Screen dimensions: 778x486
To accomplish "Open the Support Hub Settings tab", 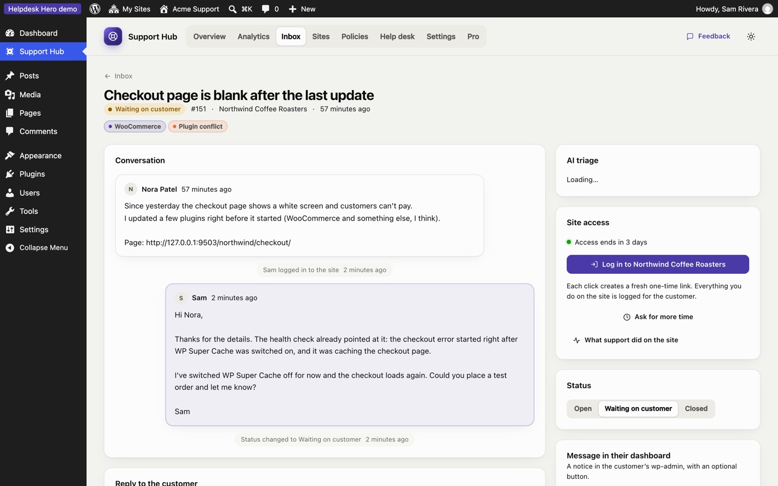I will tap(441, 37).
